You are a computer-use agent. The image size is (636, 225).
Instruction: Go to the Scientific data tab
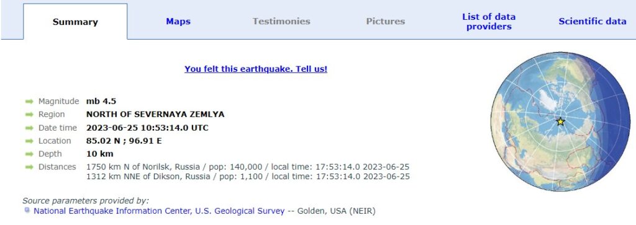(x=592, y=22)
